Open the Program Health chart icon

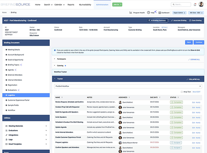(131, 13)
